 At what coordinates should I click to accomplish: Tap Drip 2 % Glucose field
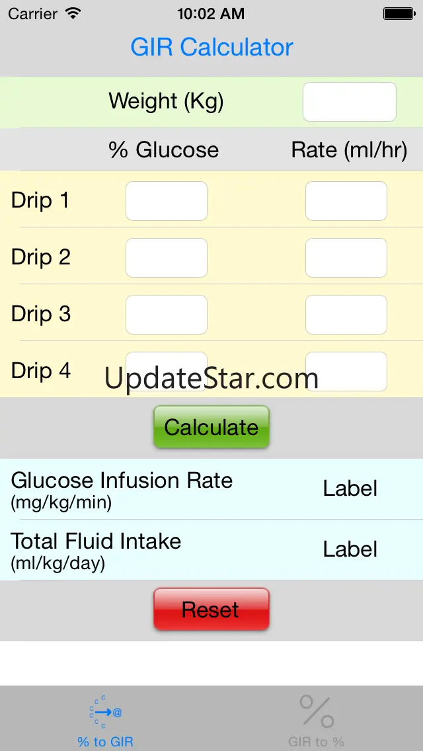click(x=167, y=258)
